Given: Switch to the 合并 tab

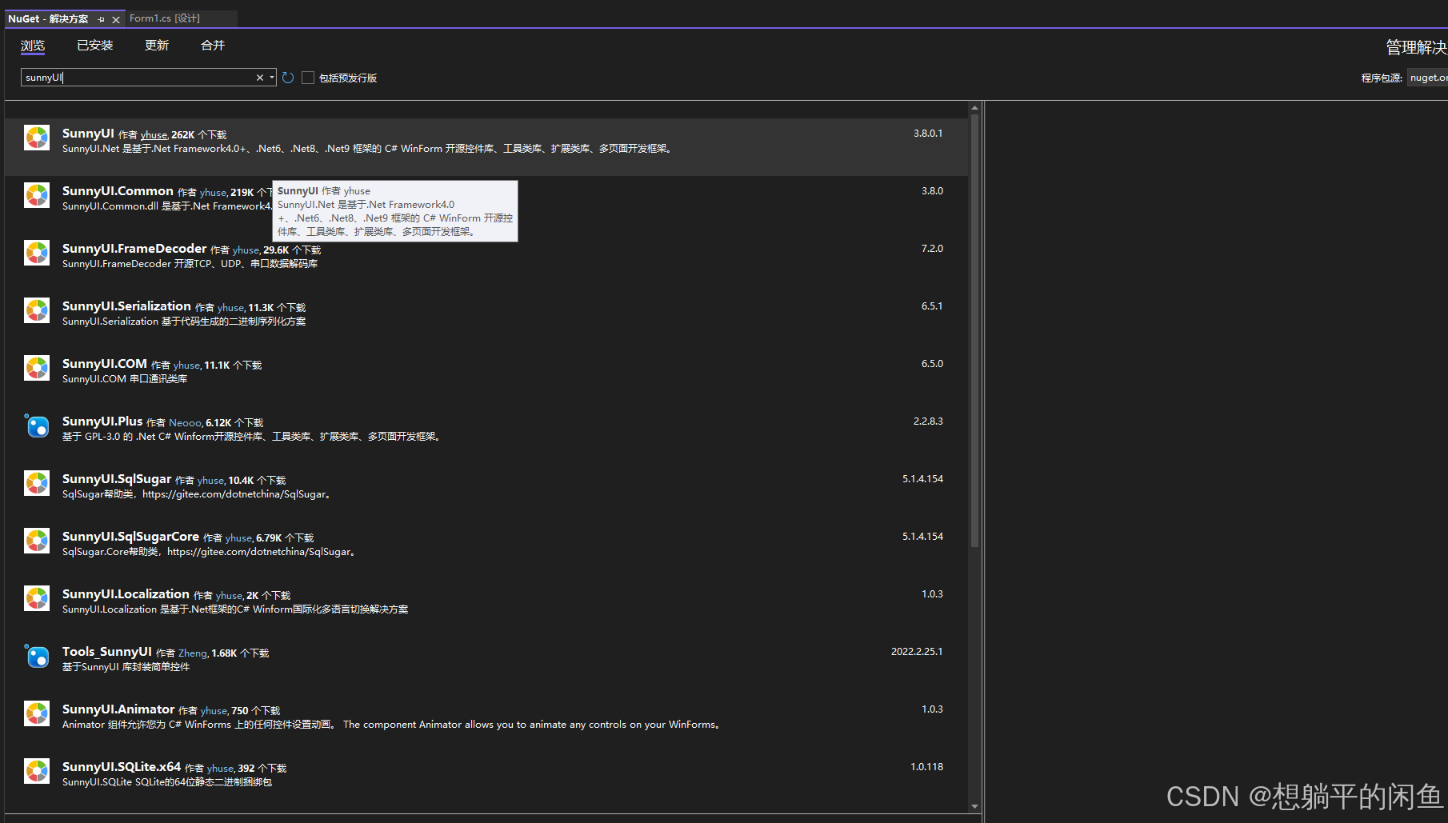Looking at the screenshot, I should [x=213, y=46].
